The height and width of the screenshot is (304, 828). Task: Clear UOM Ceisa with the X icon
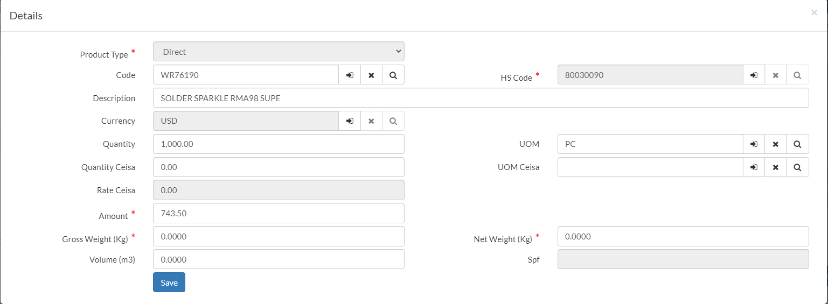(775, 167)
